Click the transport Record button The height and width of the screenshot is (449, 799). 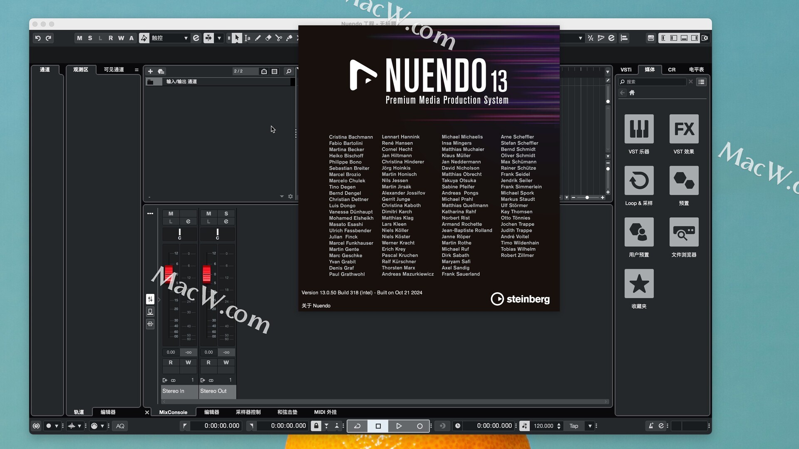point(419,426)
